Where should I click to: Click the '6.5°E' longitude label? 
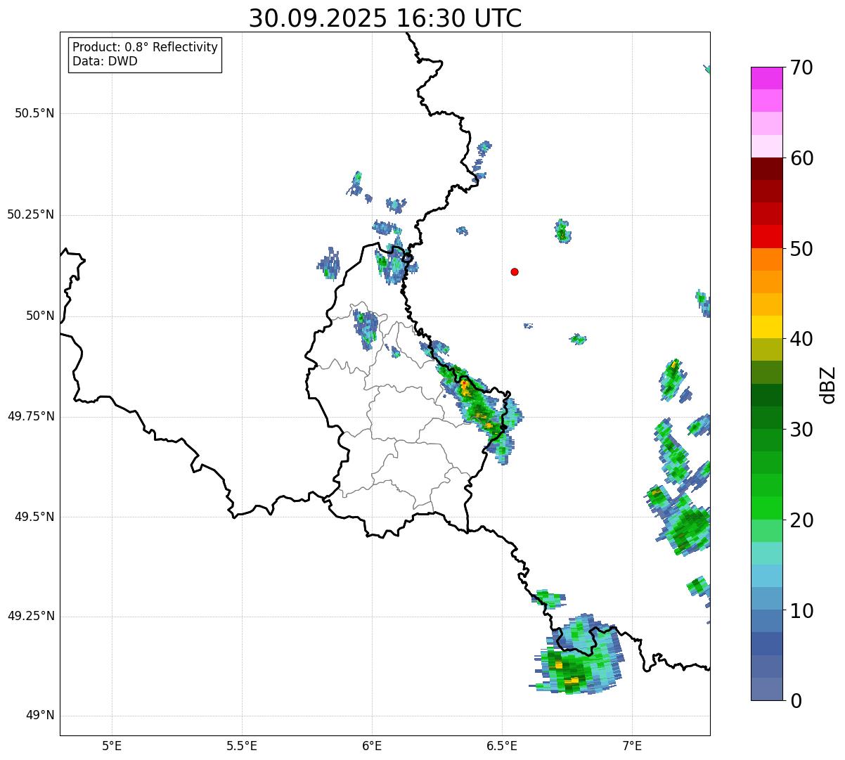[x=502, y=746]
